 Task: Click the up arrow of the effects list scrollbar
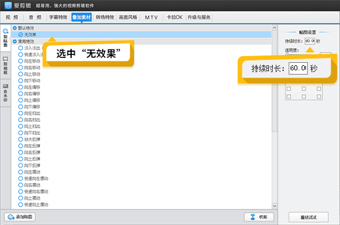click(x=274, y=28)
